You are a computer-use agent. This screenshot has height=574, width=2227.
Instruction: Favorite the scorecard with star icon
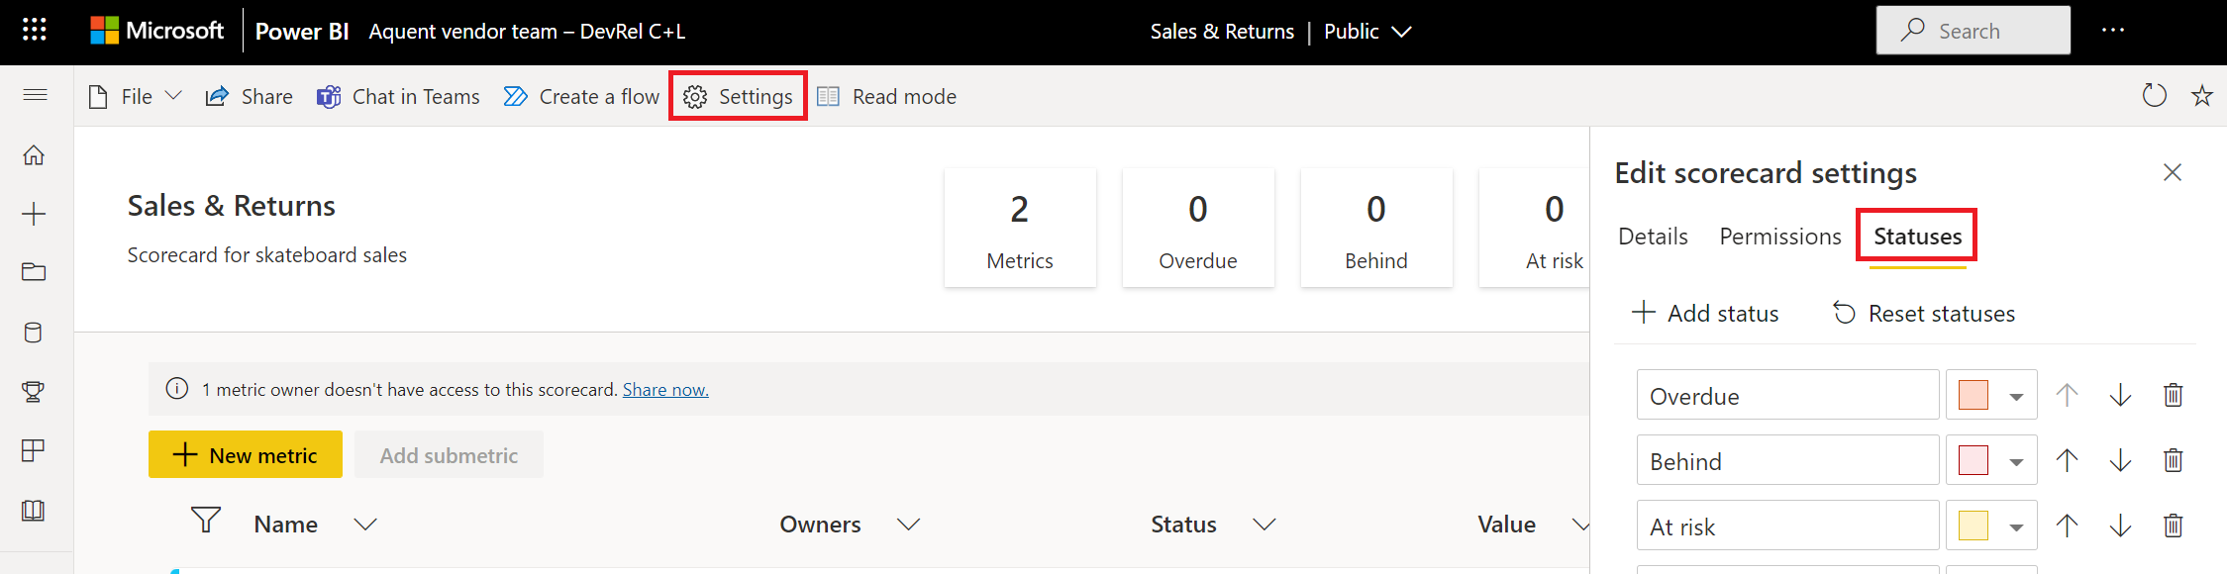[x=2201, y=96]
